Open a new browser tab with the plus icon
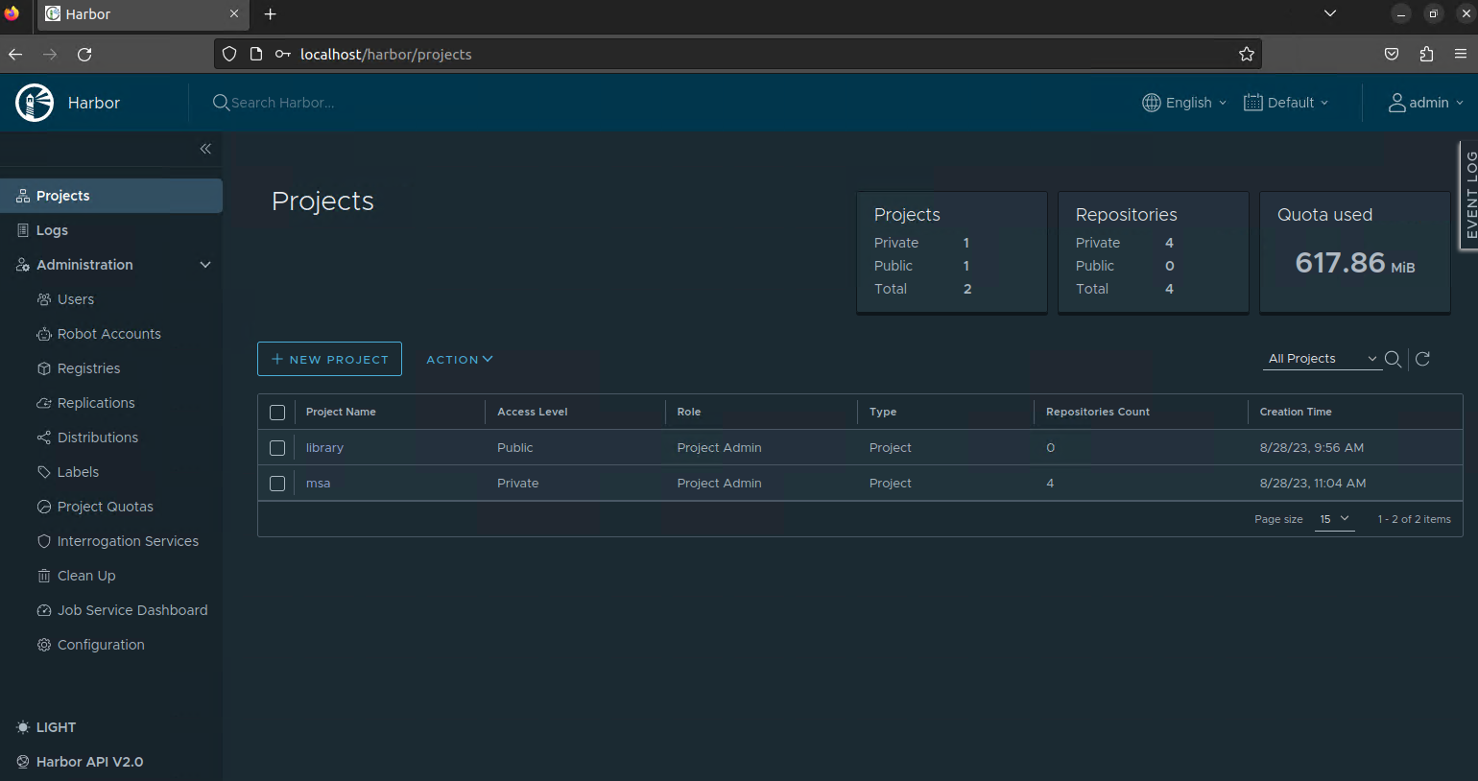 [x=271, y=14]
